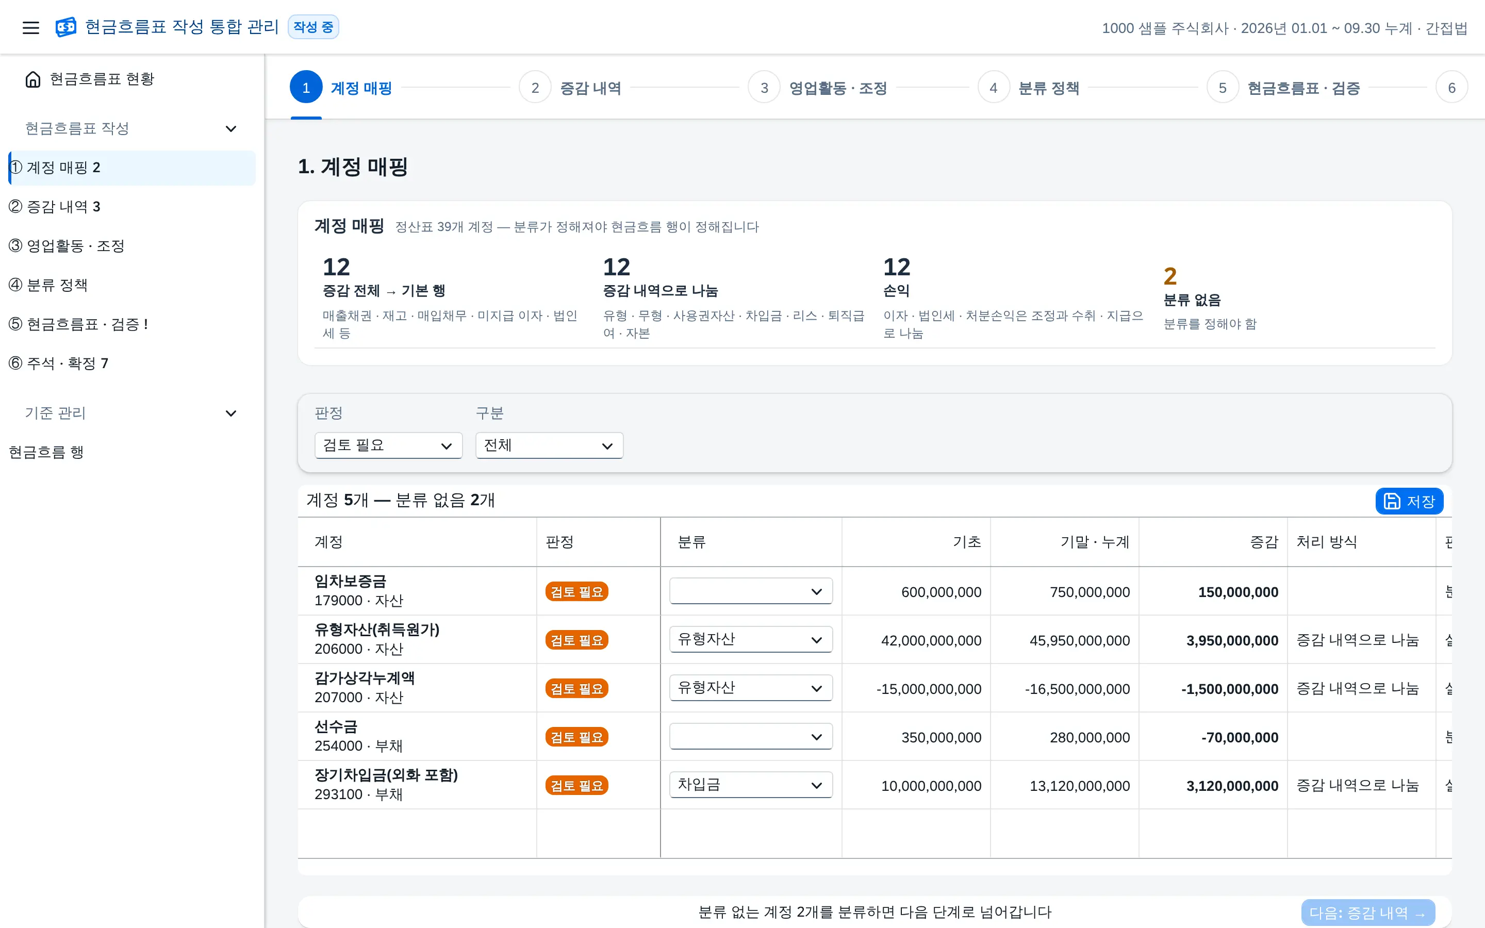Click the cash flow app logo icon
1485x928 pixels.
pyautogui.click(x=65, y=27)
